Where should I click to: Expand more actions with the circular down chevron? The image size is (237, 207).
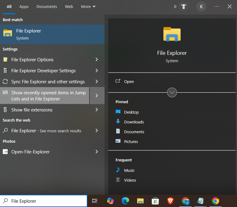[172, 92]
